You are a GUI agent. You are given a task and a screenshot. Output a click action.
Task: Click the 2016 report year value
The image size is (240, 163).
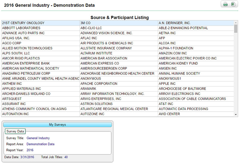[x=30, y=150]
